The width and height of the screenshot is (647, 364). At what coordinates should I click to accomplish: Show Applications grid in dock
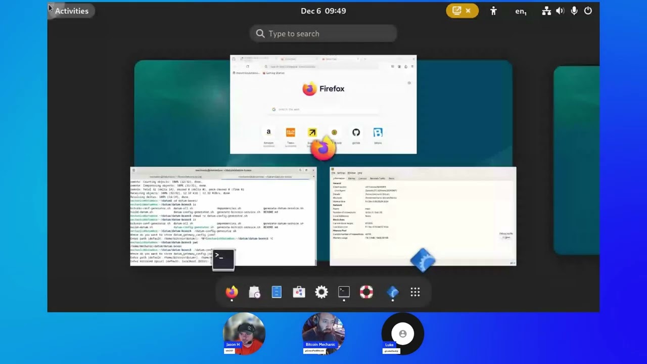click(x=415, y=292)
